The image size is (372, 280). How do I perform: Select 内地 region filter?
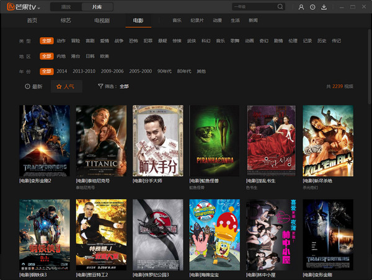click(x=61, y=56)
